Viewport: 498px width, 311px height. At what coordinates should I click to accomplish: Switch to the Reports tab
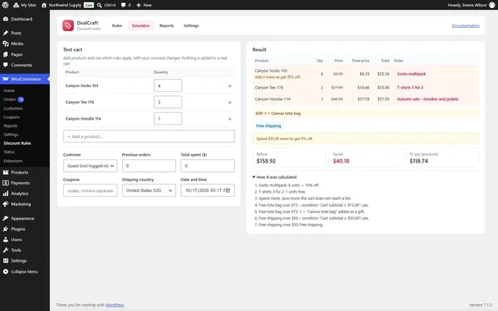click(167, 26)
